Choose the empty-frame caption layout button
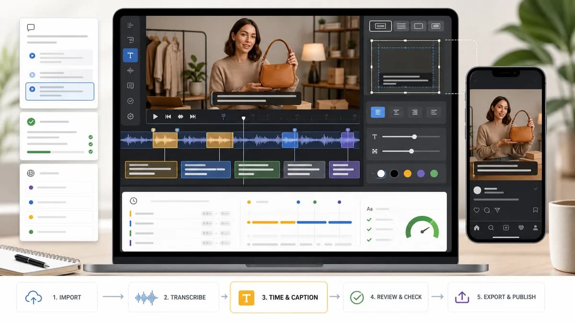 click(x=418, y=26)
